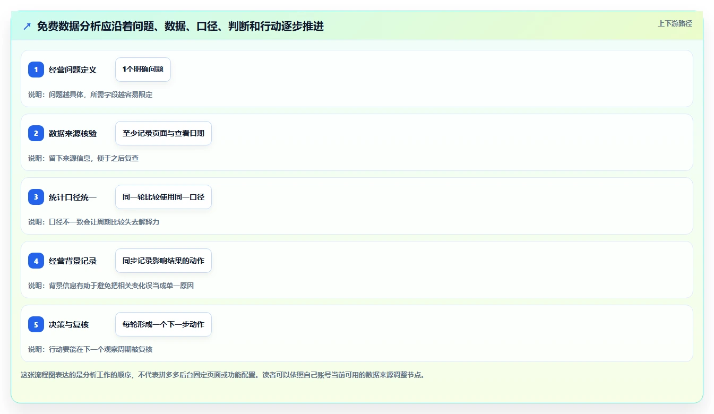Click the step 1 number badge
714x414 pixels.
tap(36, 70)
